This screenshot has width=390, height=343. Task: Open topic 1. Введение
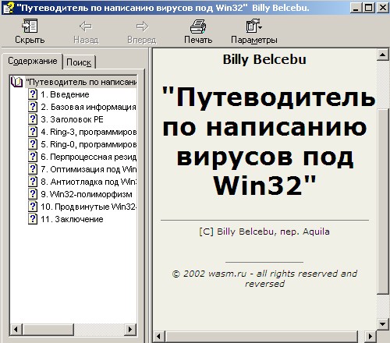65,94
